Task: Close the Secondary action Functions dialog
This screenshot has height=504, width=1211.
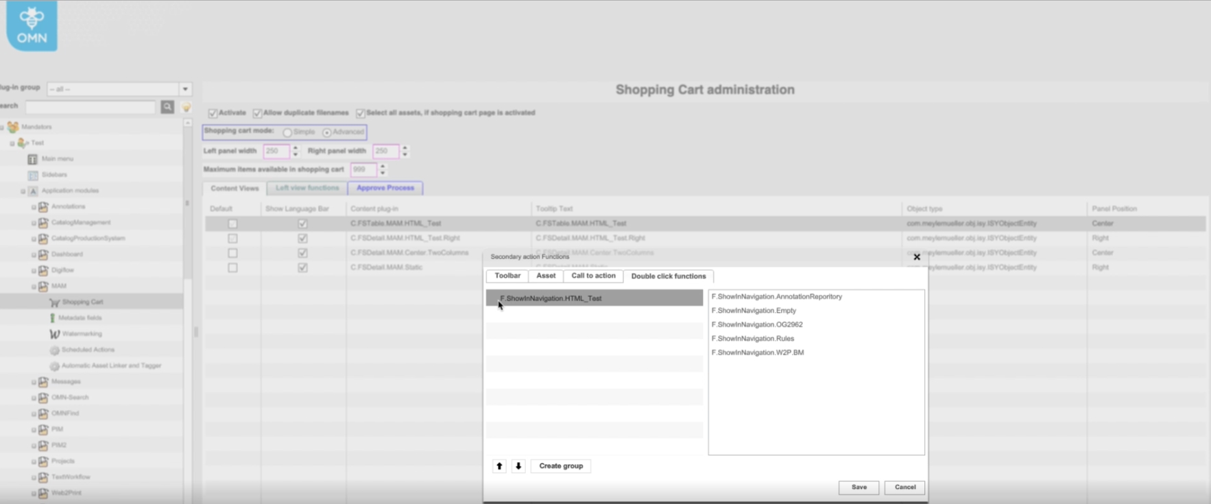Action: (917, 257)
